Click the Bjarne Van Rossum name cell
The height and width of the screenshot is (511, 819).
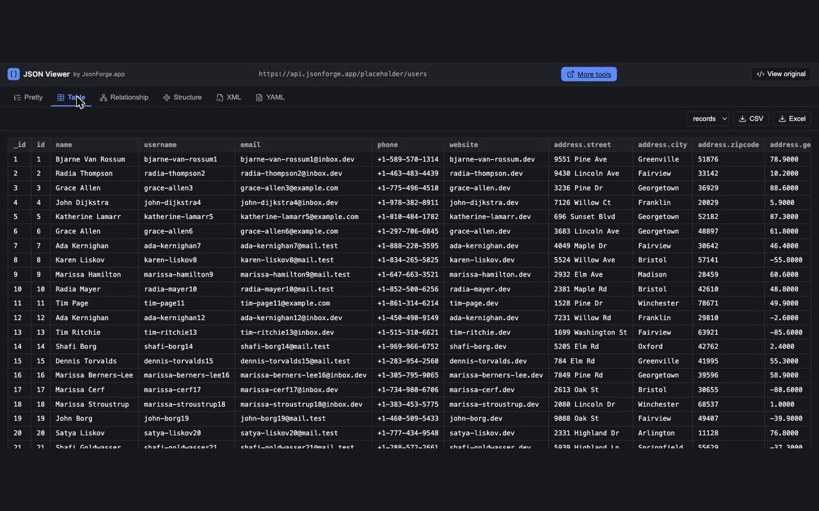(94, 159)
